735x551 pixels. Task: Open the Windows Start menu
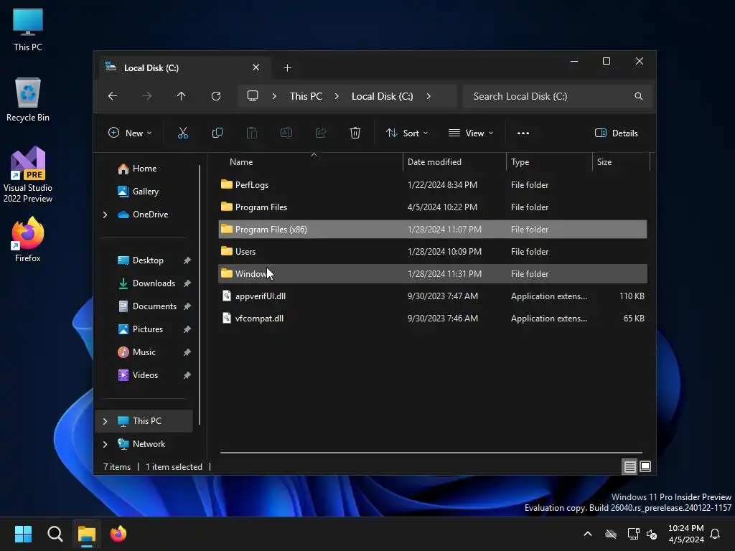click(23, 534)
